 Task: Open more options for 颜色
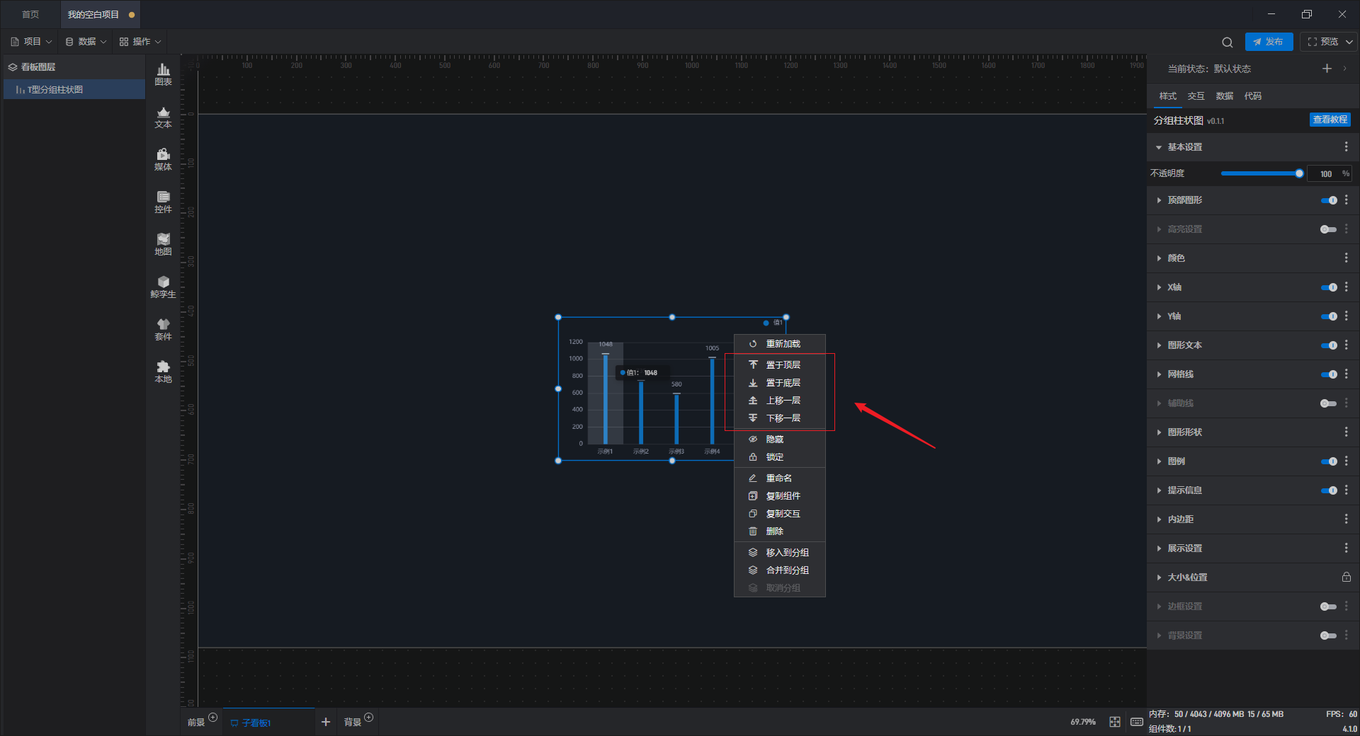tap(1346, 258)
